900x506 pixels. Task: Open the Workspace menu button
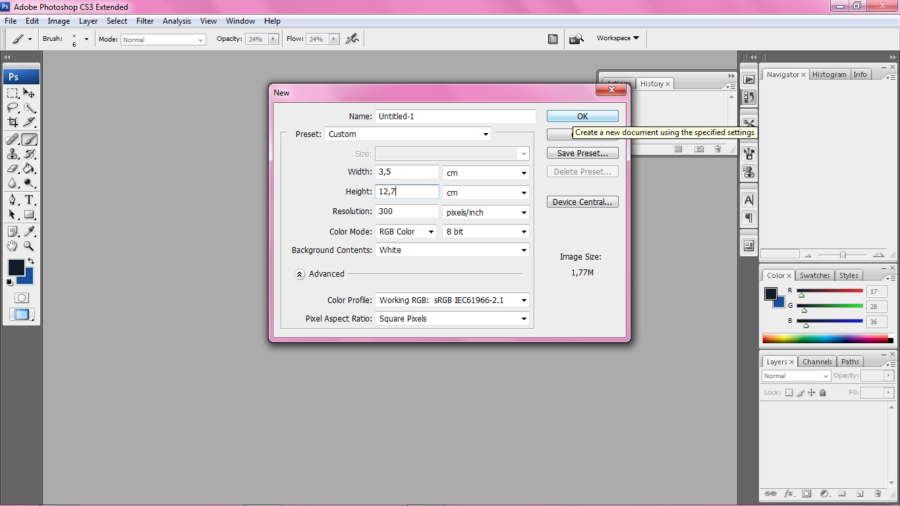click(618, 38)
